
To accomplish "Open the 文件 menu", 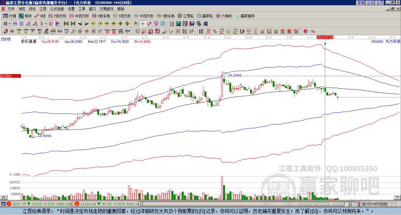I will (x=11, y=9).
